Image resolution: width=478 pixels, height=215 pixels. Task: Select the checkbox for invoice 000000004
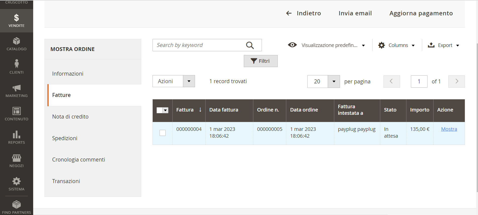click(163, 133)
